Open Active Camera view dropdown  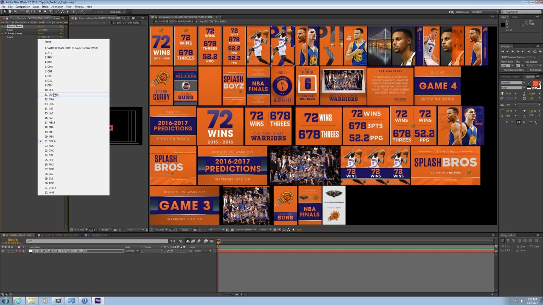pos(245,230)
